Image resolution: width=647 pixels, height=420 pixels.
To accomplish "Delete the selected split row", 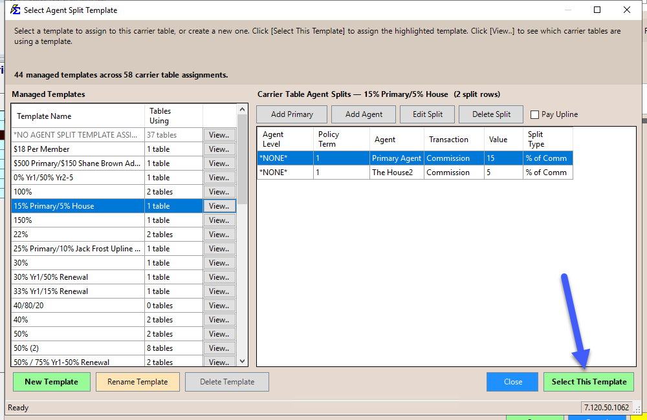I will [491, 114].
